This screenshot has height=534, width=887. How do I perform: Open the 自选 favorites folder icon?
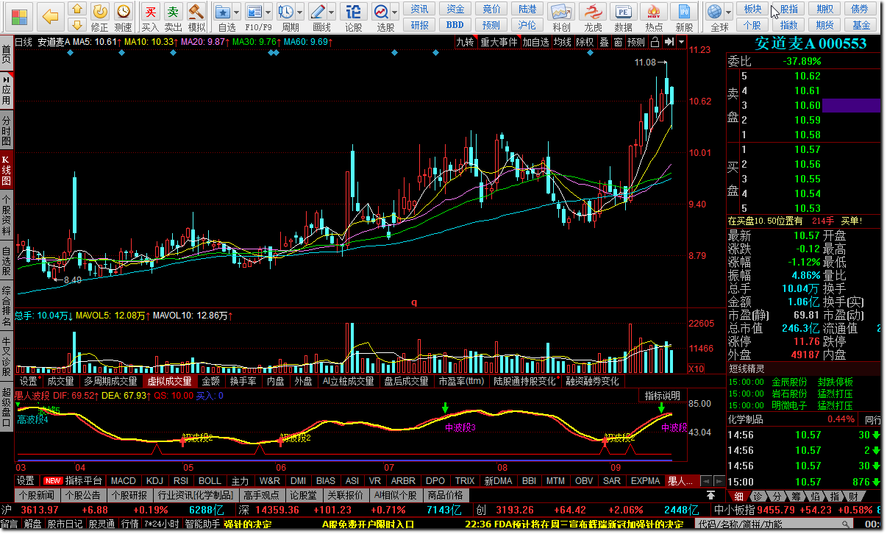pos(223,12)
